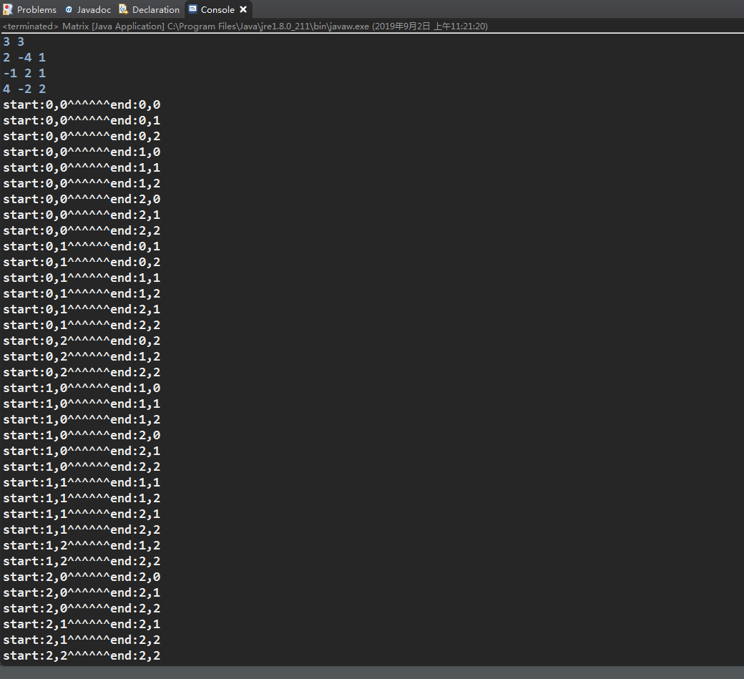Screen dimensions: 744x679
Task: Click output line start:2,0 end:2,0
Action: click(82, 577)
